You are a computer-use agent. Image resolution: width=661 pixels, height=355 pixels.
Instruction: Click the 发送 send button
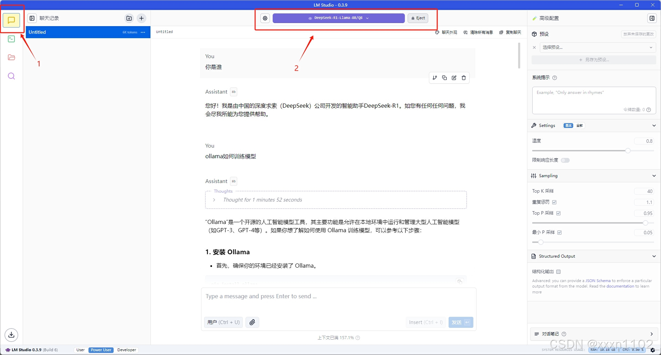pyautogui.click(x=461, y=322)
